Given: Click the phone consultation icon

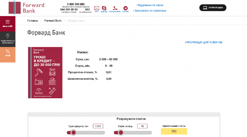Looking at the screenshot, I should (115, 8).
